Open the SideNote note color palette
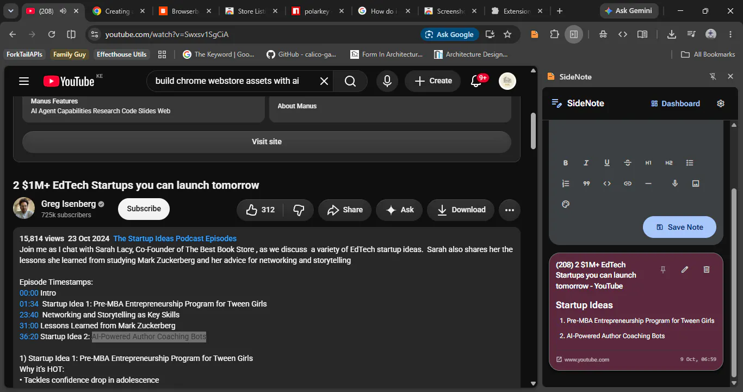743x392 pixels. (566, 204)
